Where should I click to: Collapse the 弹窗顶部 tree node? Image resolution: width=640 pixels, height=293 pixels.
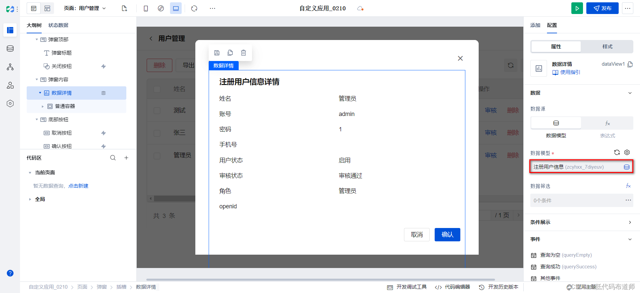pyautogui.click(x=37, y=39)
